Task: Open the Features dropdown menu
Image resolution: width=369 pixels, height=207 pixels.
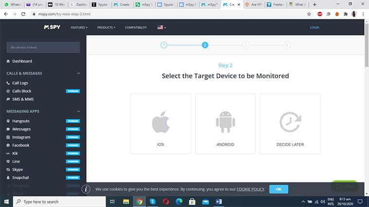Action: pyautogui.click(x=79, y=28)
